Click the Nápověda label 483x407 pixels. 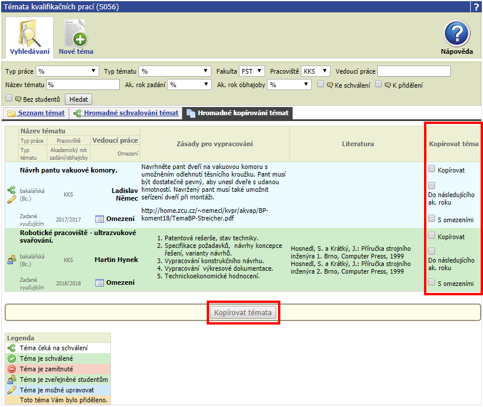coord(457,51)
